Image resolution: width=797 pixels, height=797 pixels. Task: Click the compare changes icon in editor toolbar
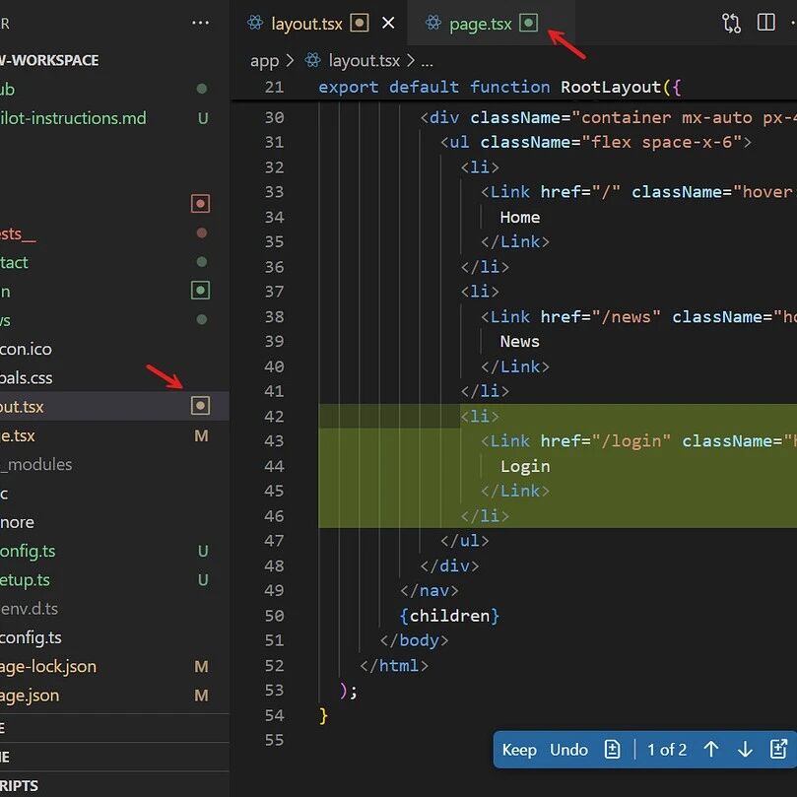tap(731, 23)
